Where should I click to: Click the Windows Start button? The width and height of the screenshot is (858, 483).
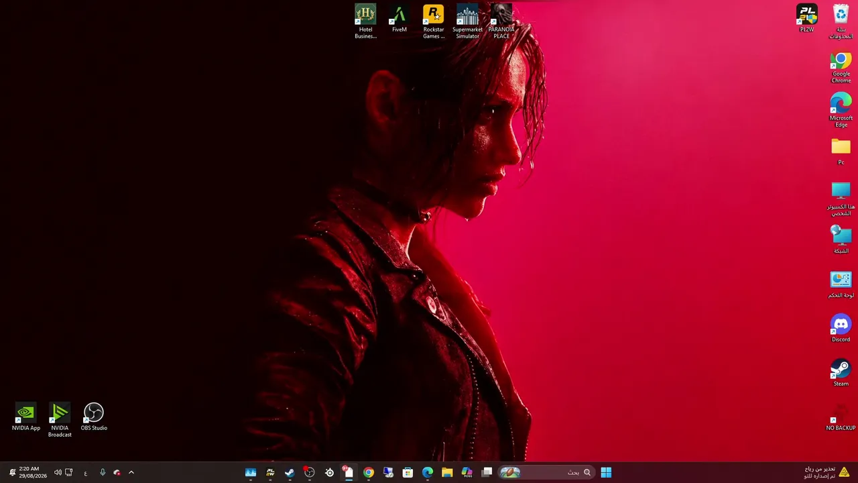click(x=606, y=472)
